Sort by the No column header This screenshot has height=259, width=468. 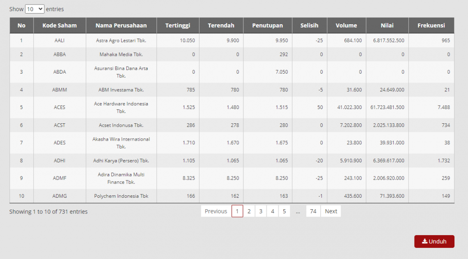coord(21,25)
